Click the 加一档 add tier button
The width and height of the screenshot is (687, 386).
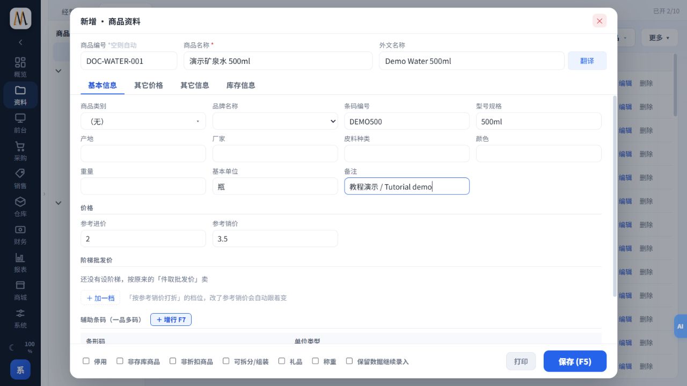click(100, 298)
